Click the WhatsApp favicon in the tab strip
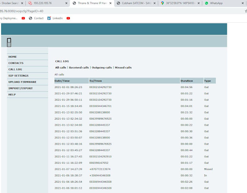The image size is (247, 193). click(206, 3)
